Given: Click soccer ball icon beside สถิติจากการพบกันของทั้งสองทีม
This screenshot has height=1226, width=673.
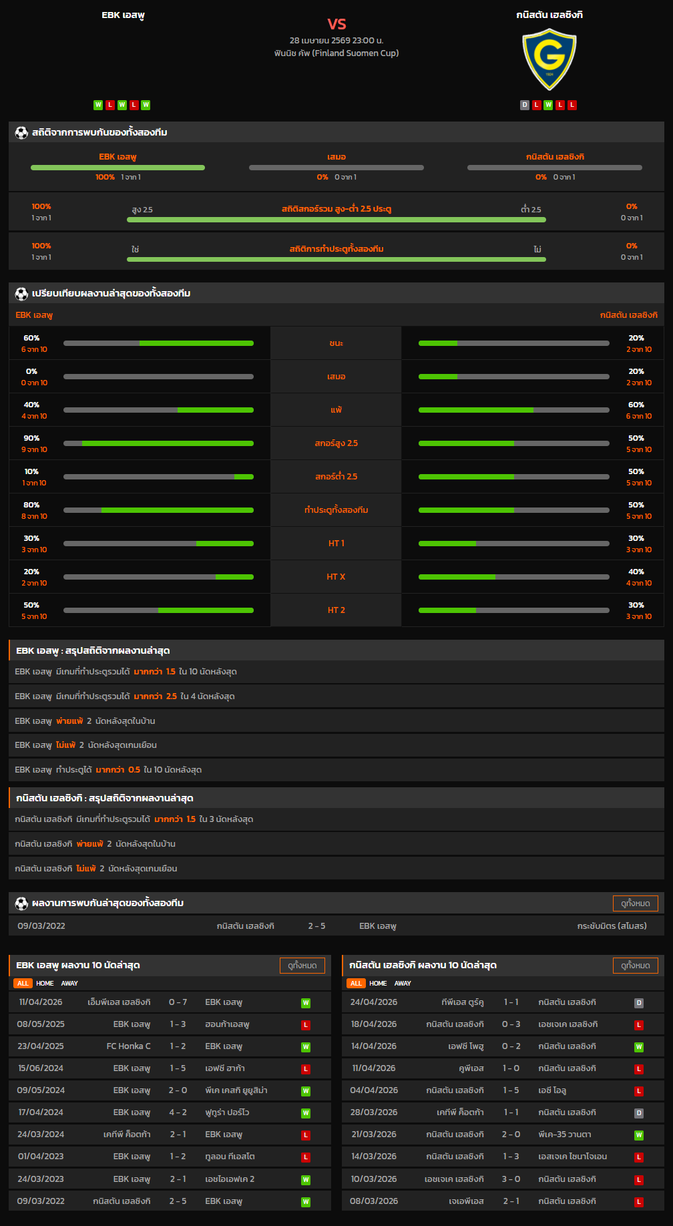Looking at the screenshot, I should pos(21,133).
